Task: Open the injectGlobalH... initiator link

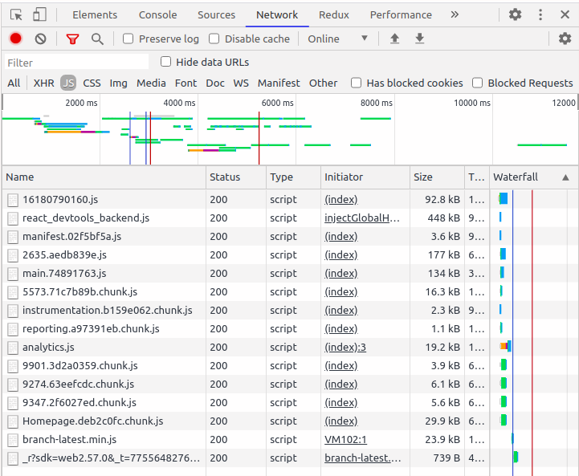Action: click(362, 218)
